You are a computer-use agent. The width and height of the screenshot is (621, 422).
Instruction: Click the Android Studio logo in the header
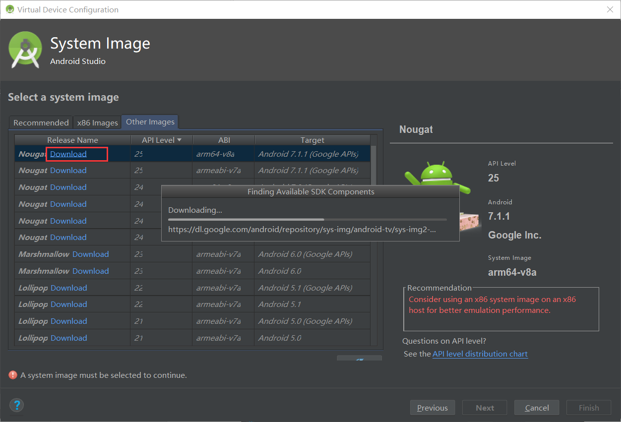coord(25,50)
